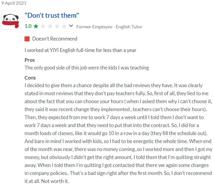Viewport: 214px width, 185px height.
Task: Click the red Doesn't Recommend square
Action: [x=27, y=39]
